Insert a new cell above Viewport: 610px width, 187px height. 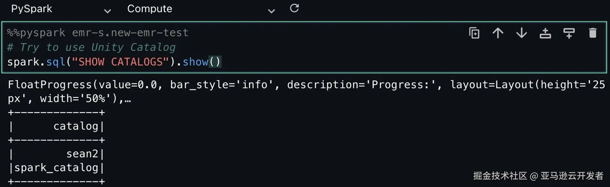coord(545,33)
